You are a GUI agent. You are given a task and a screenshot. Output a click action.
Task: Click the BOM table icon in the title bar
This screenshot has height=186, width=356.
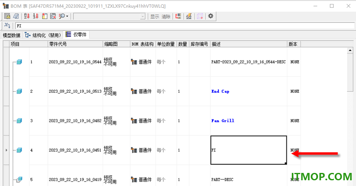[5, 6]
